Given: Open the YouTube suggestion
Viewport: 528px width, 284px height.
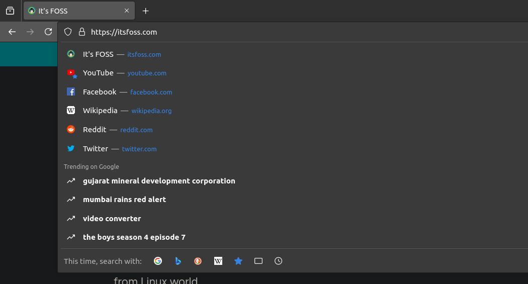Looking at the screenshot, I should pyautogui.click(x=294, y=73).
